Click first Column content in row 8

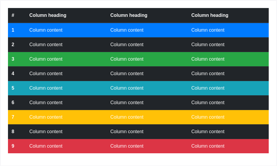(x=46, y=132)
